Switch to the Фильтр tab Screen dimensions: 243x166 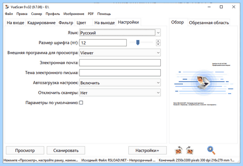(x=66, y=23)
